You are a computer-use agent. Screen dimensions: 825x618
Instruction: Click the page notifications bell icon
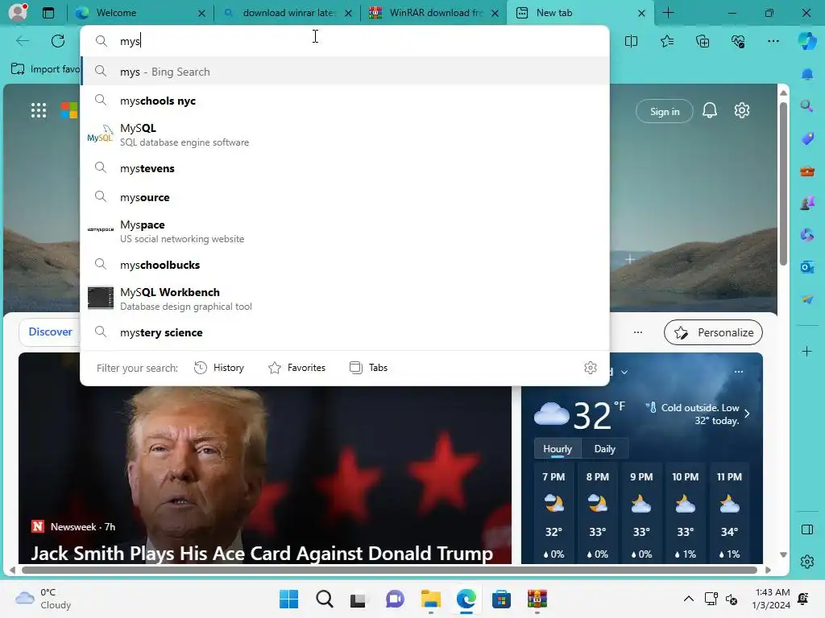click(x=710, y=110)
